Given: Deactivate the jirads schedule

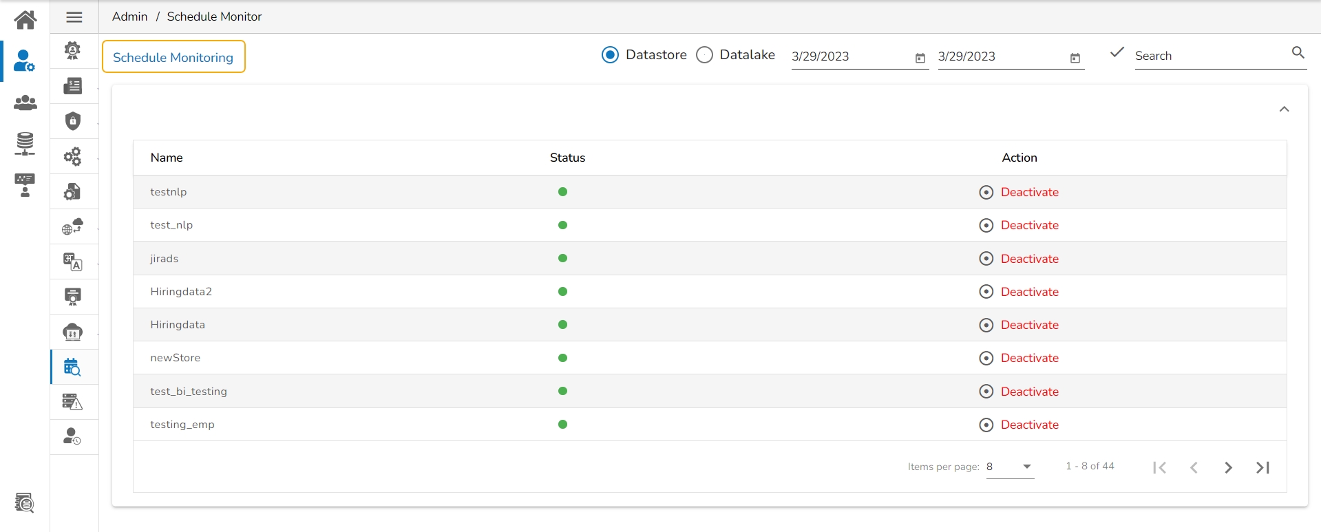Looking at the screenshot, I should (1029, 259).
